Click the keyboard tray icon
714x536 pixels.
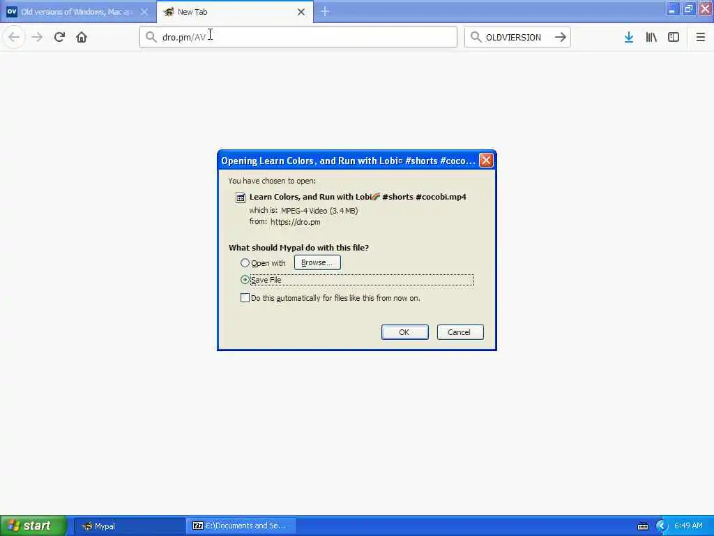pyautogui.click(x=642, y=526)
